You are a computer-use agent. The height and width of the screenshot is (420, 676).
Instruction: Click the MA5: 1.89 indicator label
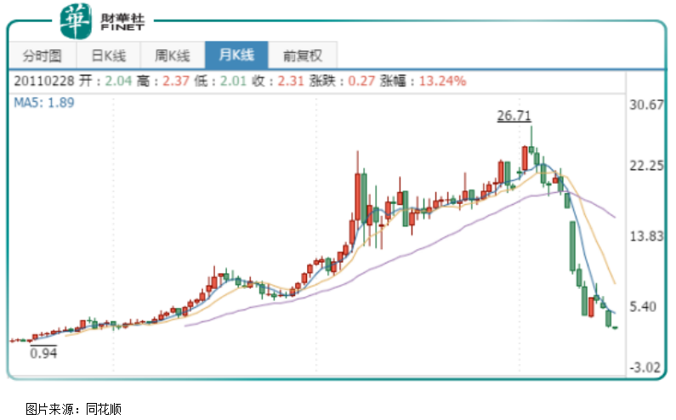[x=44, y=103]
